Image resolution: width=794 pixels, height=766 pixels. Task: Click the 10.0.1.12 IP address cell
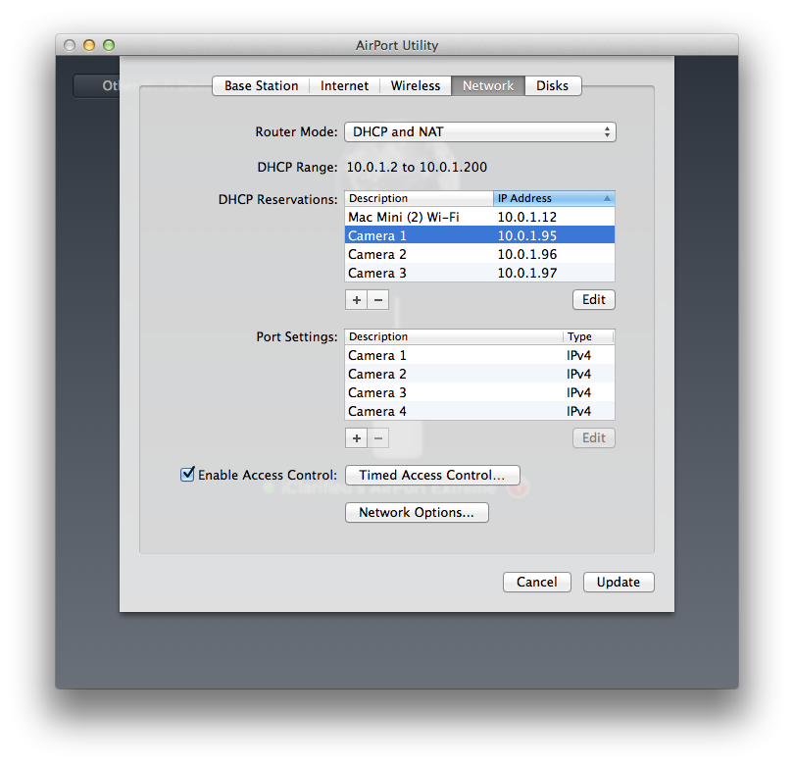pyautogui.click(x=527, y=217)
